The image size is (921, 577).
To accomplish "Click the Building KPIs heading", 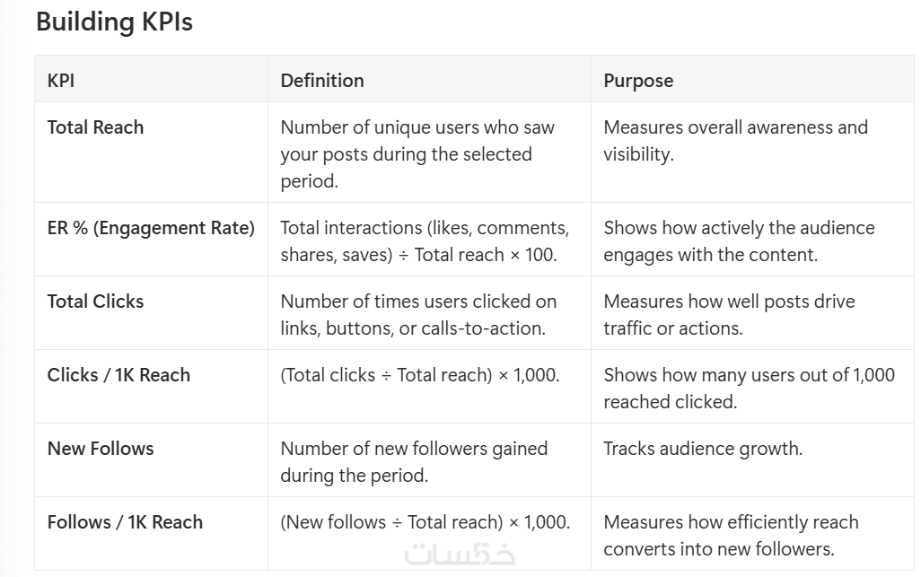I will [x=114, y=22].
